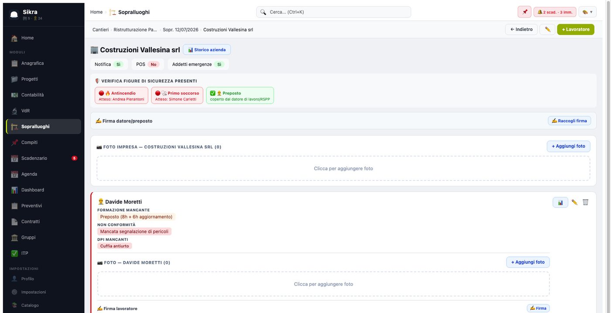Screen dimensions: 611x313
Task: Click the ITP green check icon
Action: (14, 253)
